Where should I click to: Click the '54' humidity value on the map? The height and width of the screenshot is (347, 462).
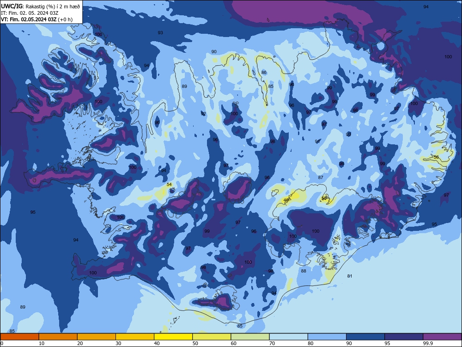(169, 185)
